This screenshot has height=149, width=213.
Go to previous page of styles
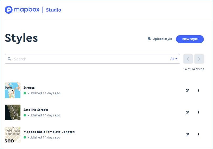tap(188, 59)
